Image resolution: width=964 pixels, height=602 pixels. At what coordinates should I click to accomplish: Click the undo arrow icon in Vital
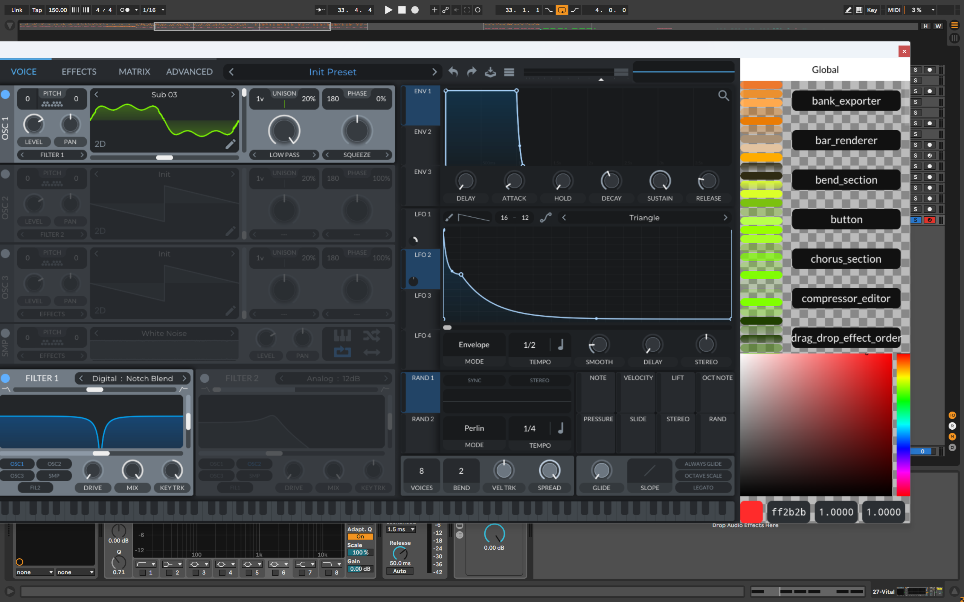pos(453,72)
